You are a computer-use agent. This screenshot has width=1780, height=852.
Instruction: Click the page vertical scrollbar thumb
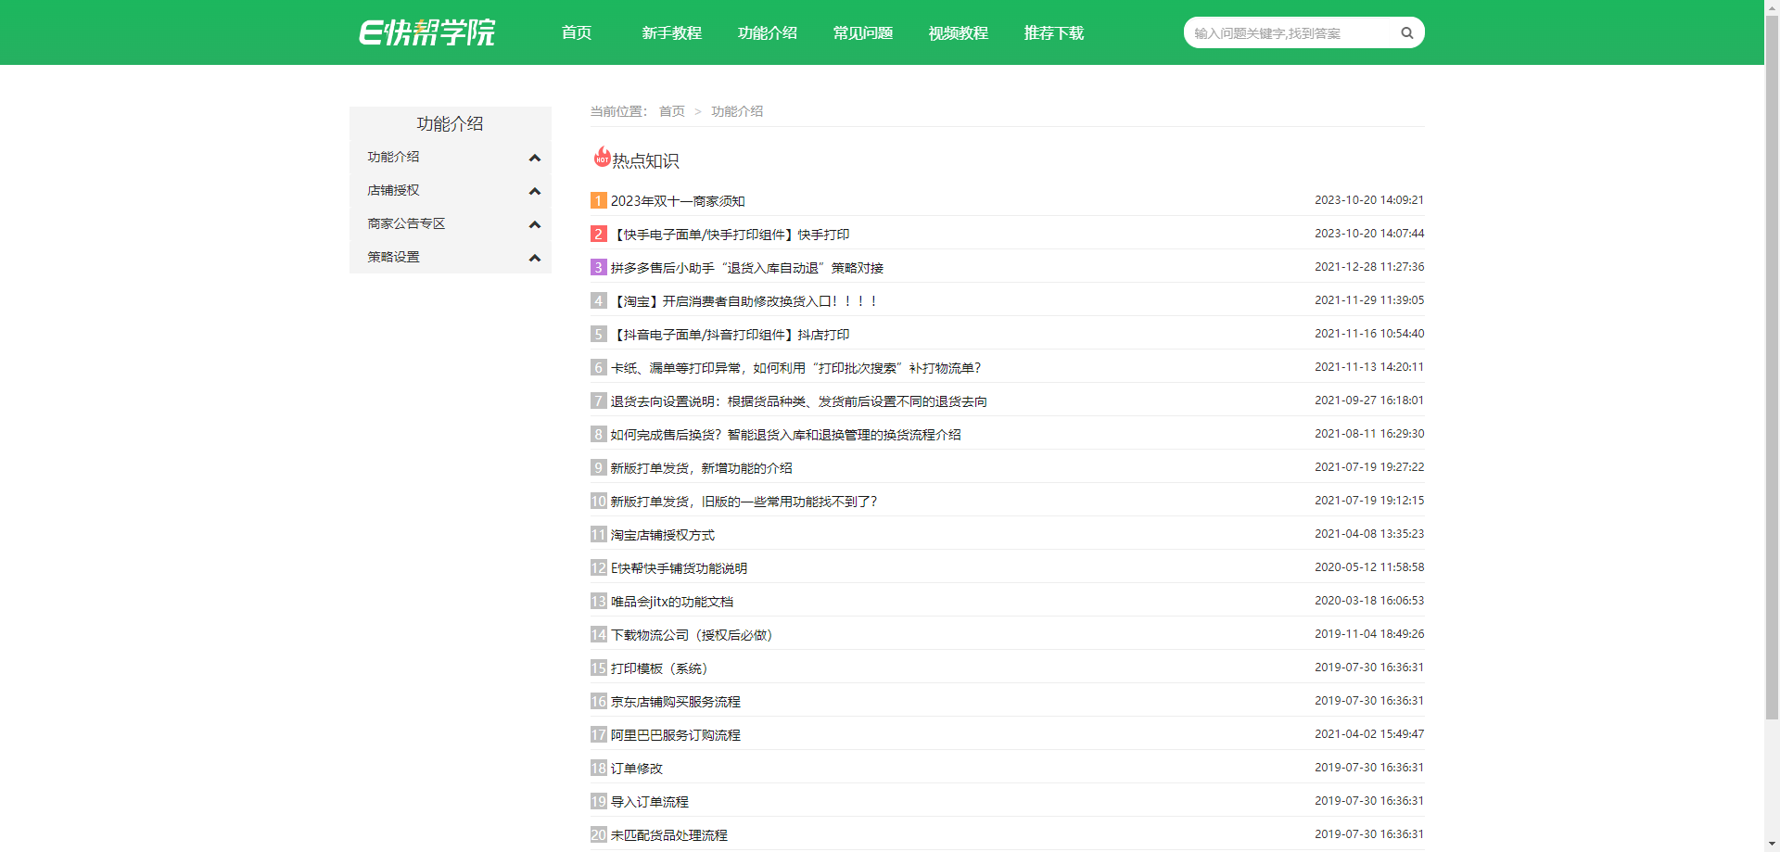coord(1772,367)
